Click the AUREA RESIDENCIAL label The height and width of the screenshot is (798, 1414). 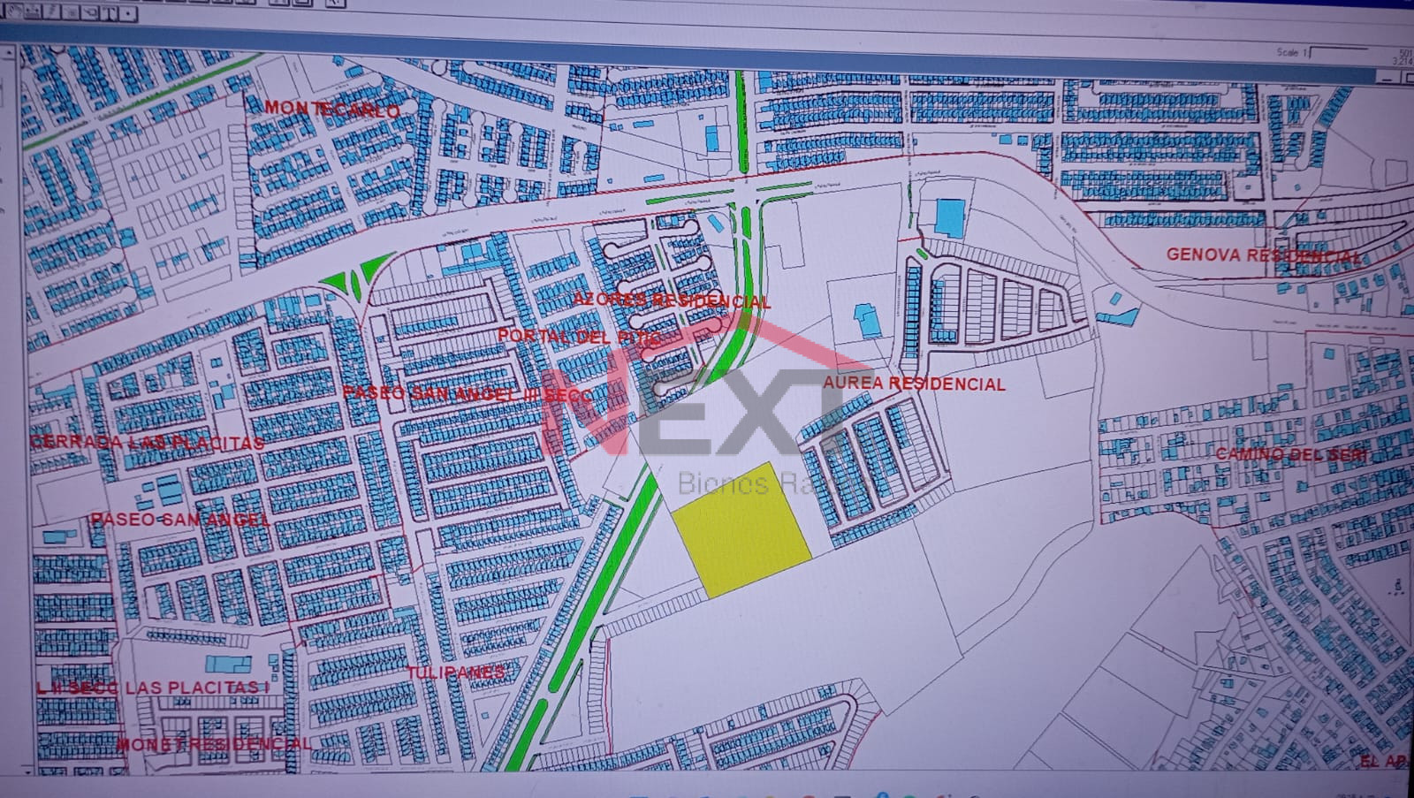914,384
